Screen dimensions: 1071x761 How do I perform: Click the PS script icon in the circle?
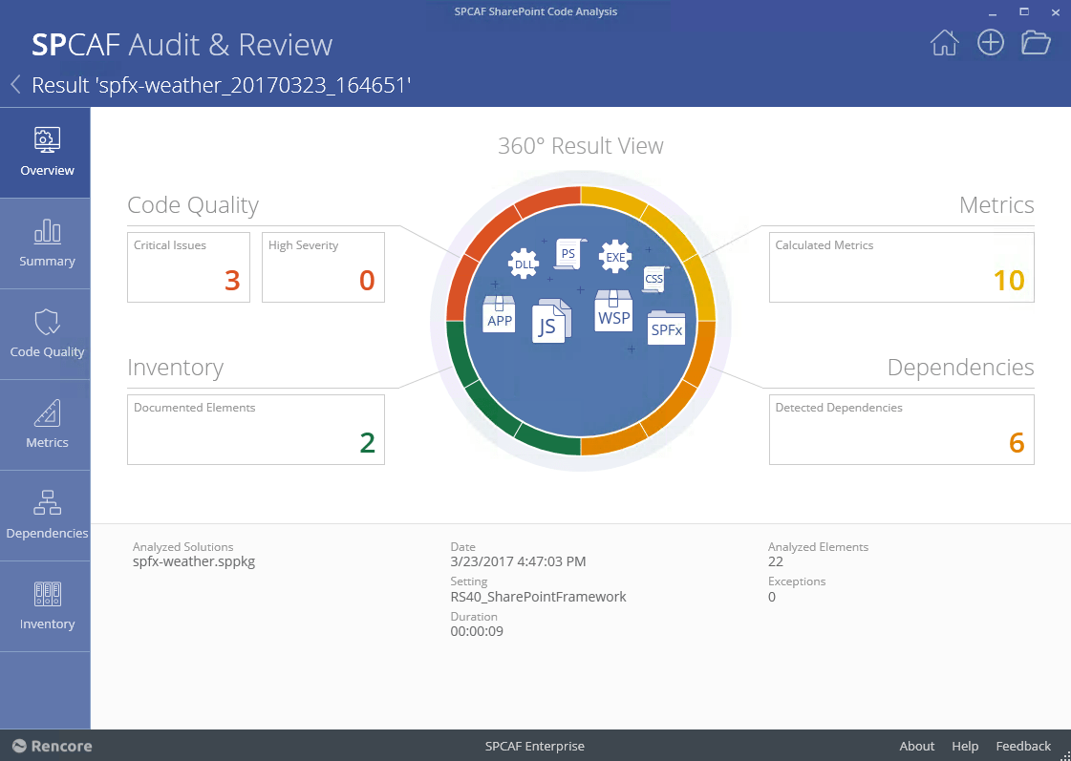point(568,254)
